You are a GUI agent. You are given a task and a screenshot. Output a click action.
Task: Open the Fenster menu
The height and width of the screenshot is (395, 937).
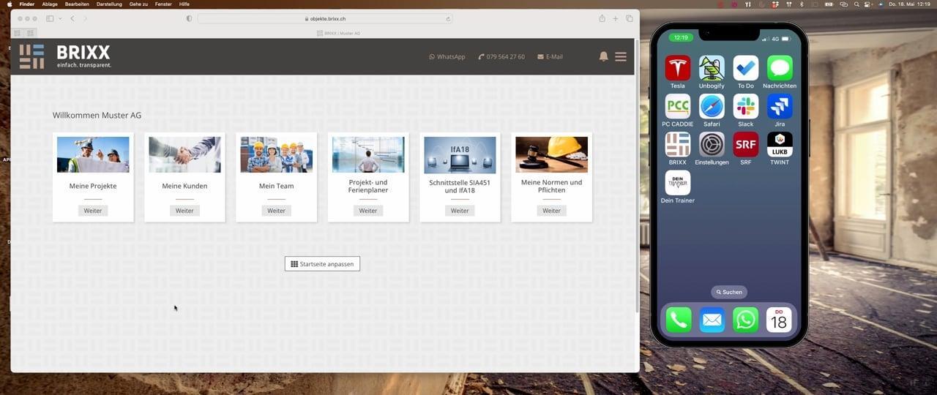[x=163, y=4]
